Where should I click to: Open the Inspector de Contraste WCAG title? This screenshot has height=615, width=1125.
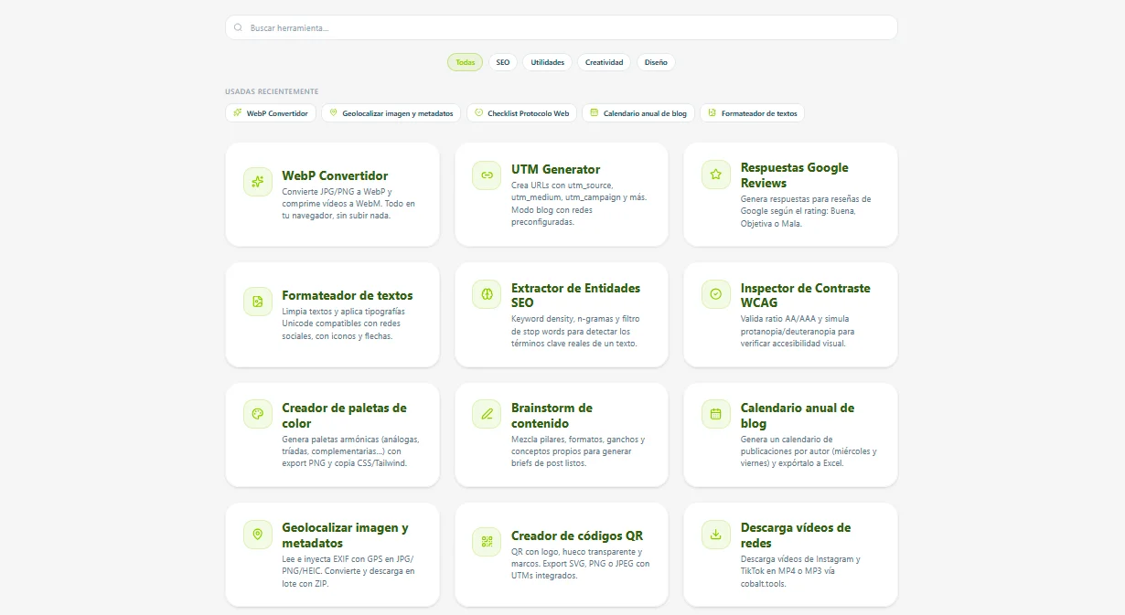click(x=806, y=294)
